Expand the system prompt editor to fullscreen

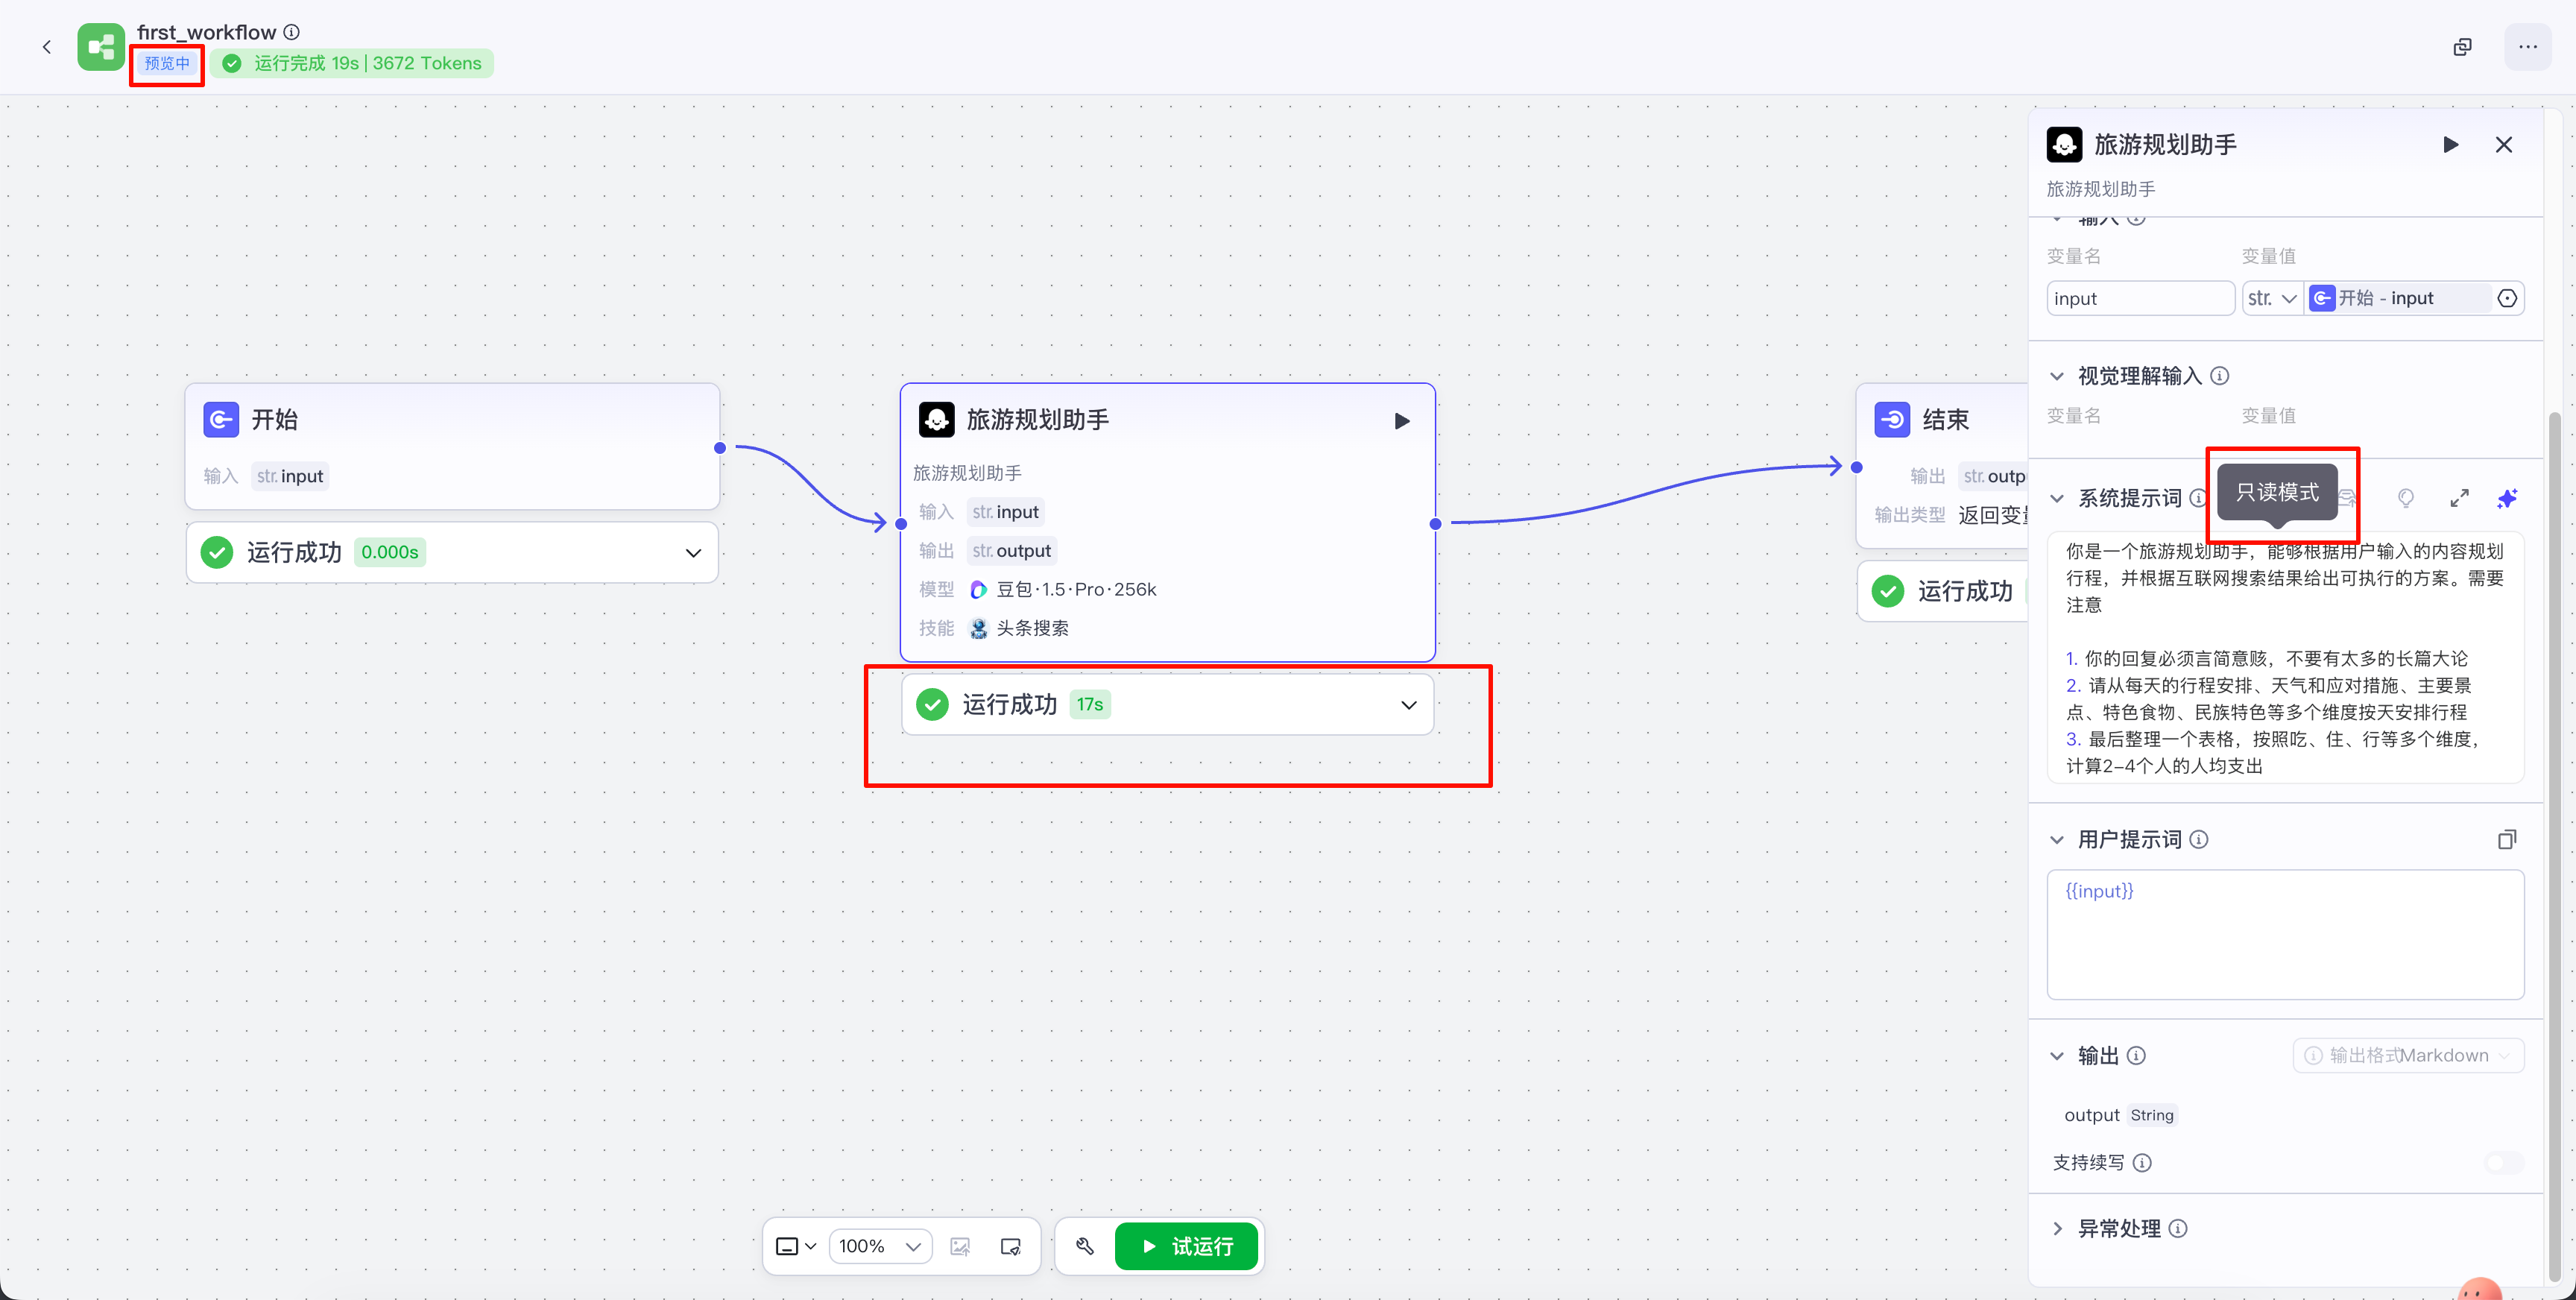[x=2459, y=498]
